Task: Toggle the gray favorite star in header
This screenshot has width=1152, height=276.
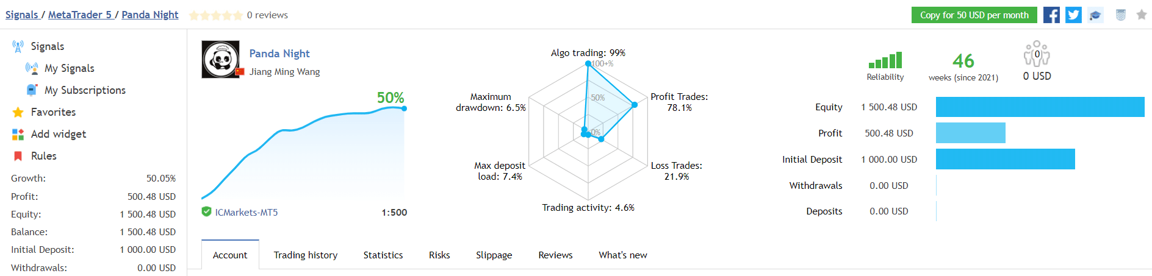Action: point(1141,15)
